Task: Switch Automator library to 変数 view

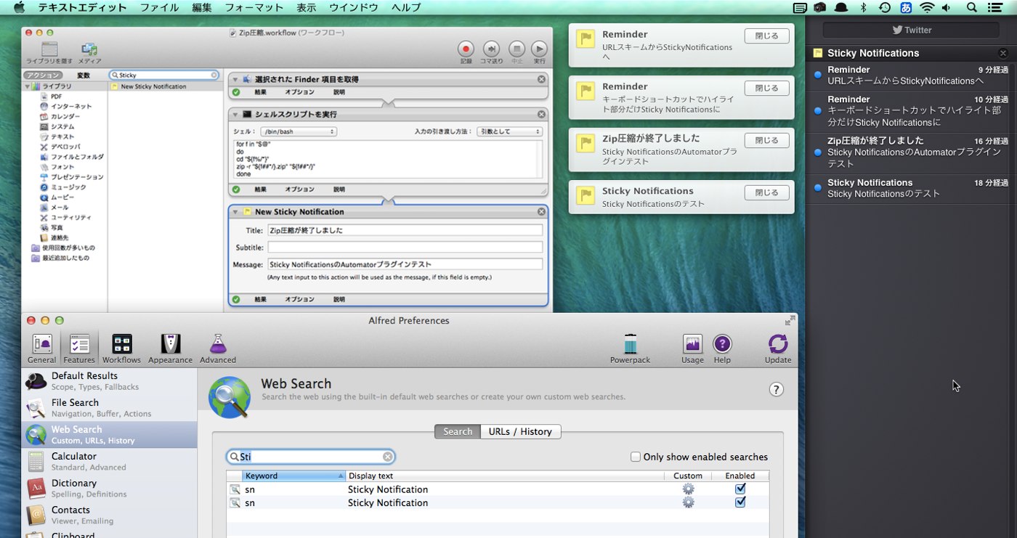Action: coord(84,76)
